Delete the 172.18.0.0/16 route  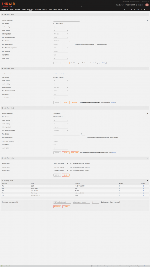tap(143, 193)
